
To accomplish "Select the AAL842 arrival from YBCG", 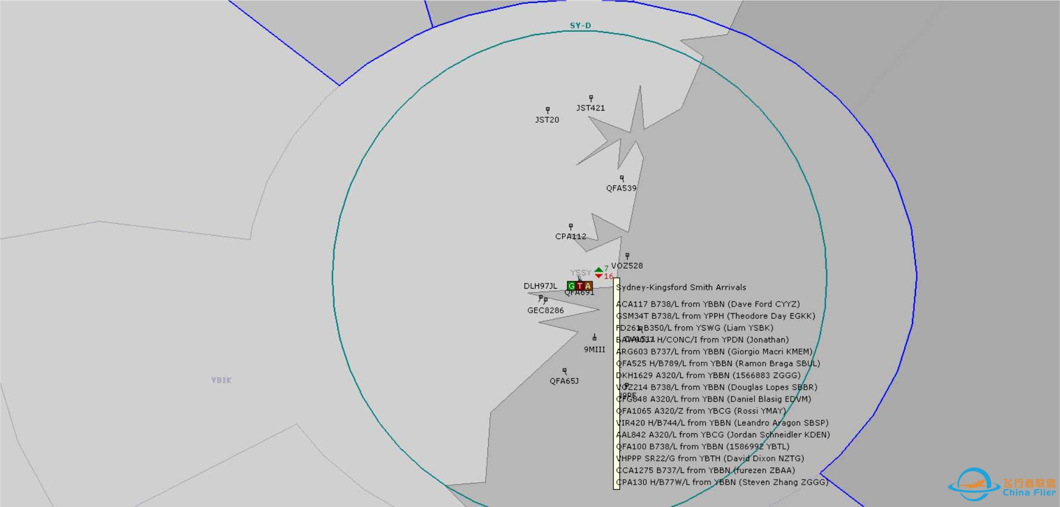I will (x=723, y=434).
